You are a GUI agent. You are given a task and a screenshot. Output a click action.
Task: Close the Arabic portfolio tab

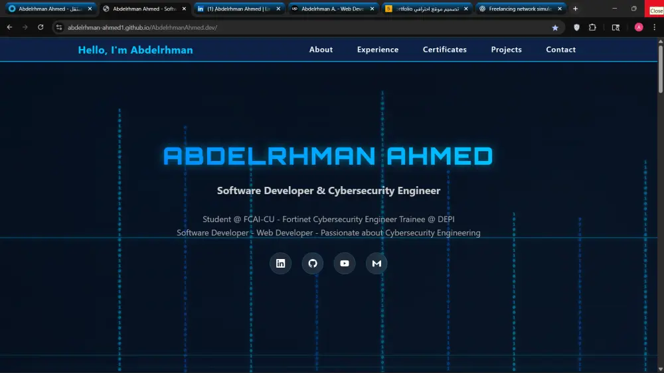pos(466,9)
